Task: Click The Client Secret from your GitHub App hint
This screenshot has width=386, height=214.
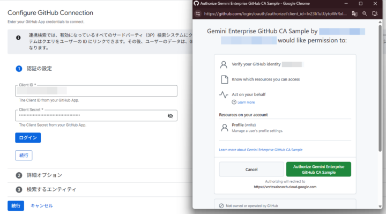Action: click(x=53, y=125)
